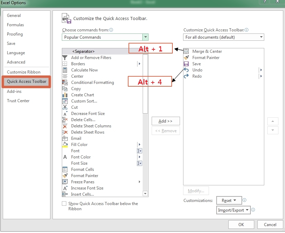
Task: Click info icon next to Reset button
Action: pos(245,200)
